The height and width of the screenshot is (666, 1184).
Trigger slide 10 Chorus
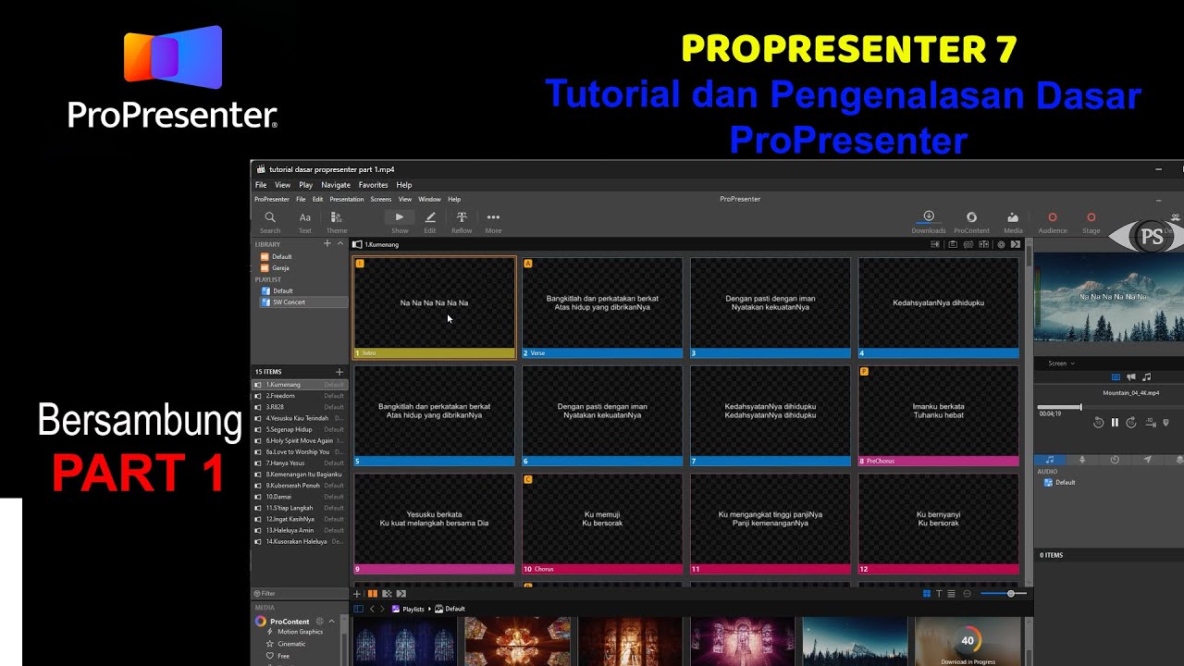602,524
